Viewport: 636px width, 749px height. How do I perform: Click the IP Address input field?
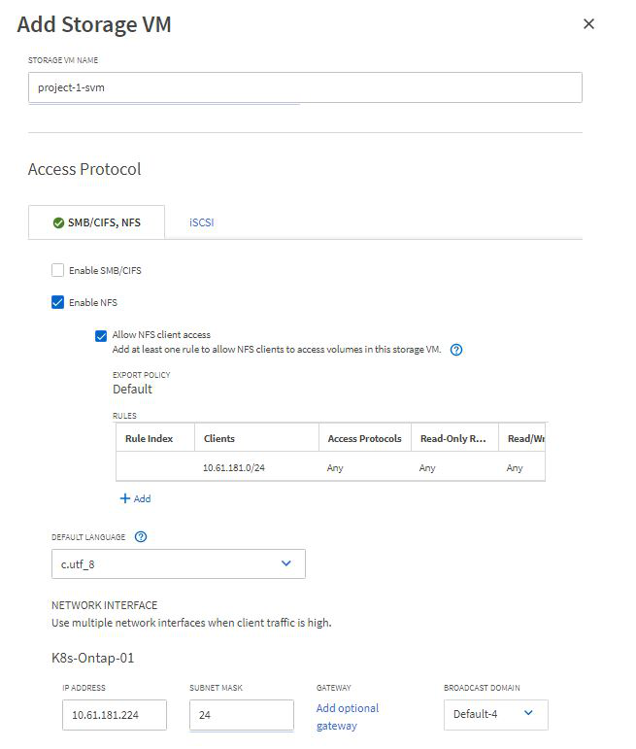(118, 715)
